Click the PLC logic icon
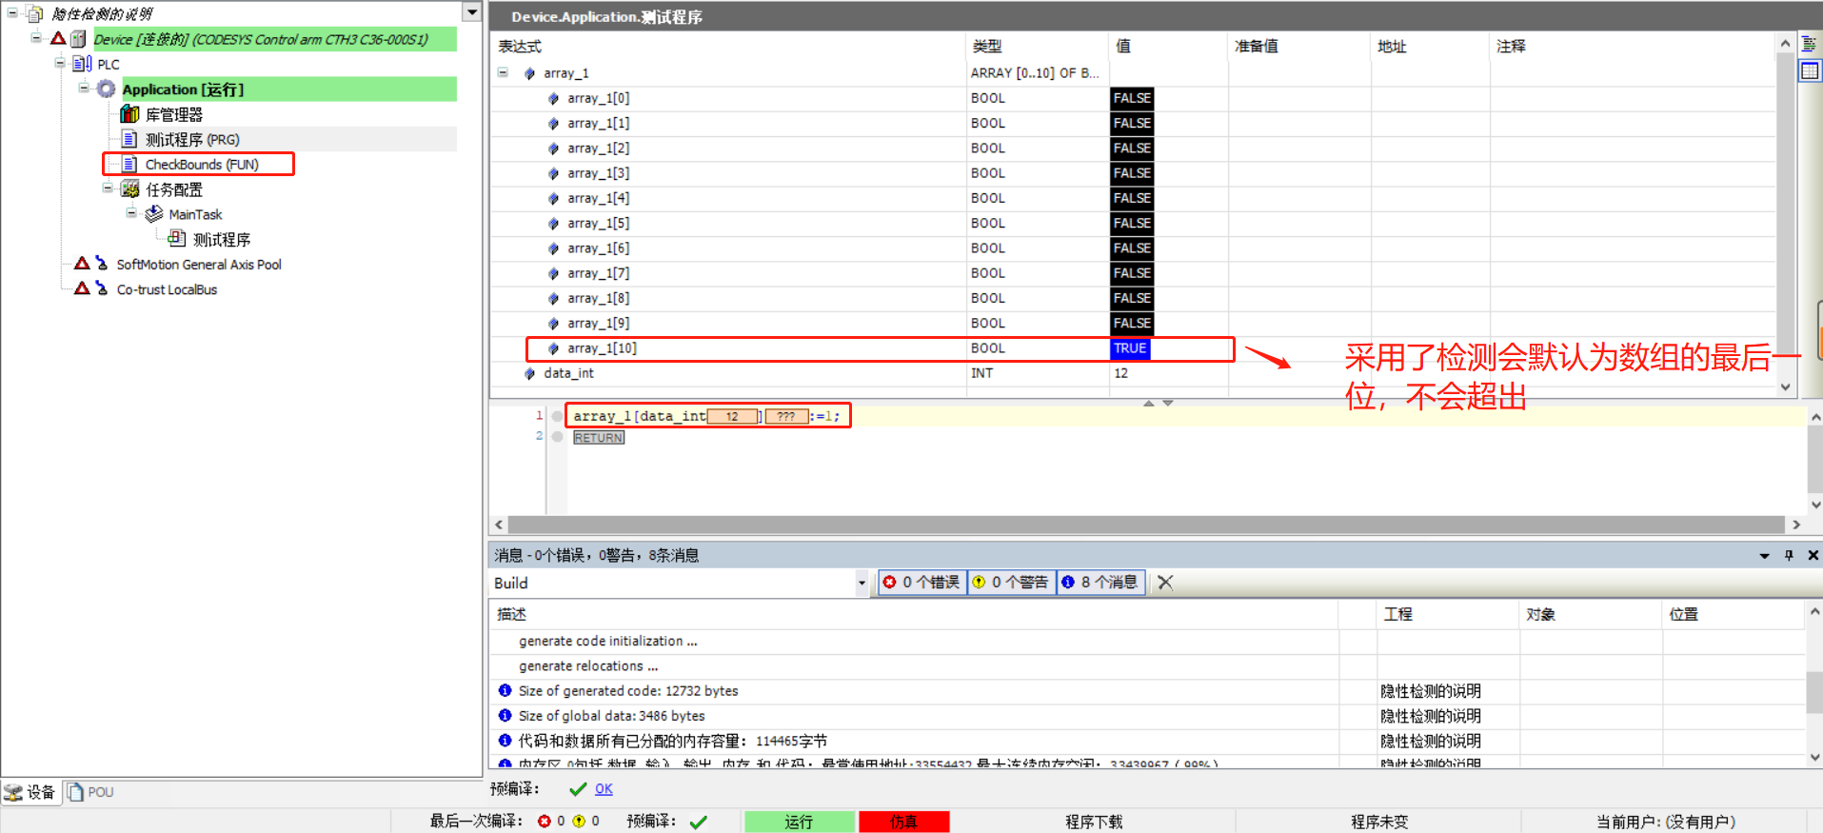Screen dimensions: 1823x833 click(x=83, y=64)
